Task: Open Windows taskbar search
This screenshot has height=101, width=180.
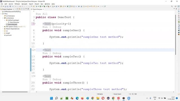Action: (57, 98)
